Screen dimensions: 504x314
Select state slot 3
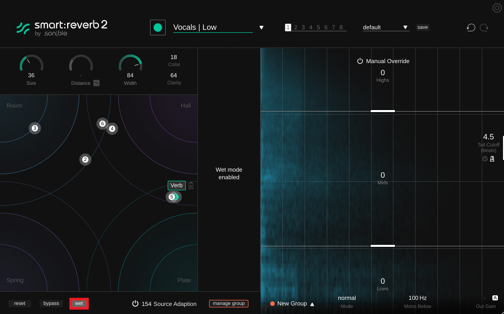point(303,27)
